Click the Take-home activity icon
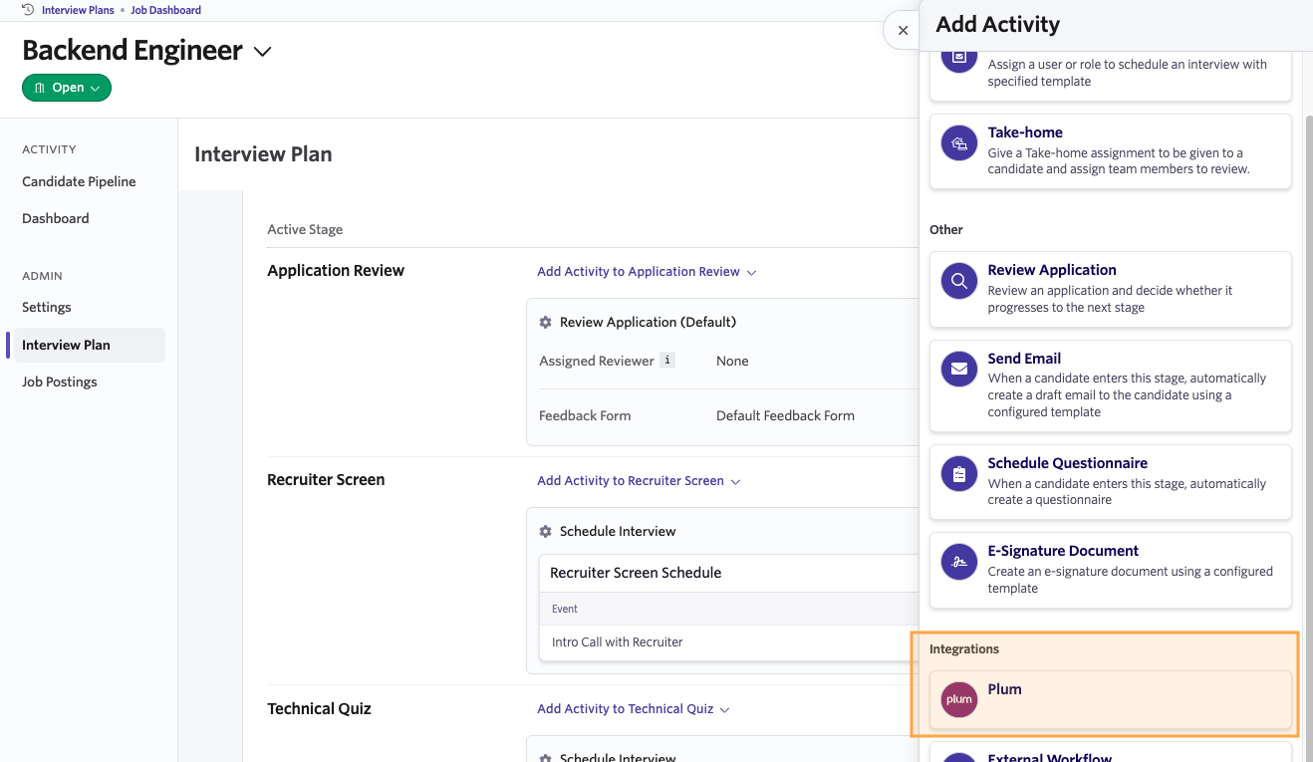 click(958, 143)
